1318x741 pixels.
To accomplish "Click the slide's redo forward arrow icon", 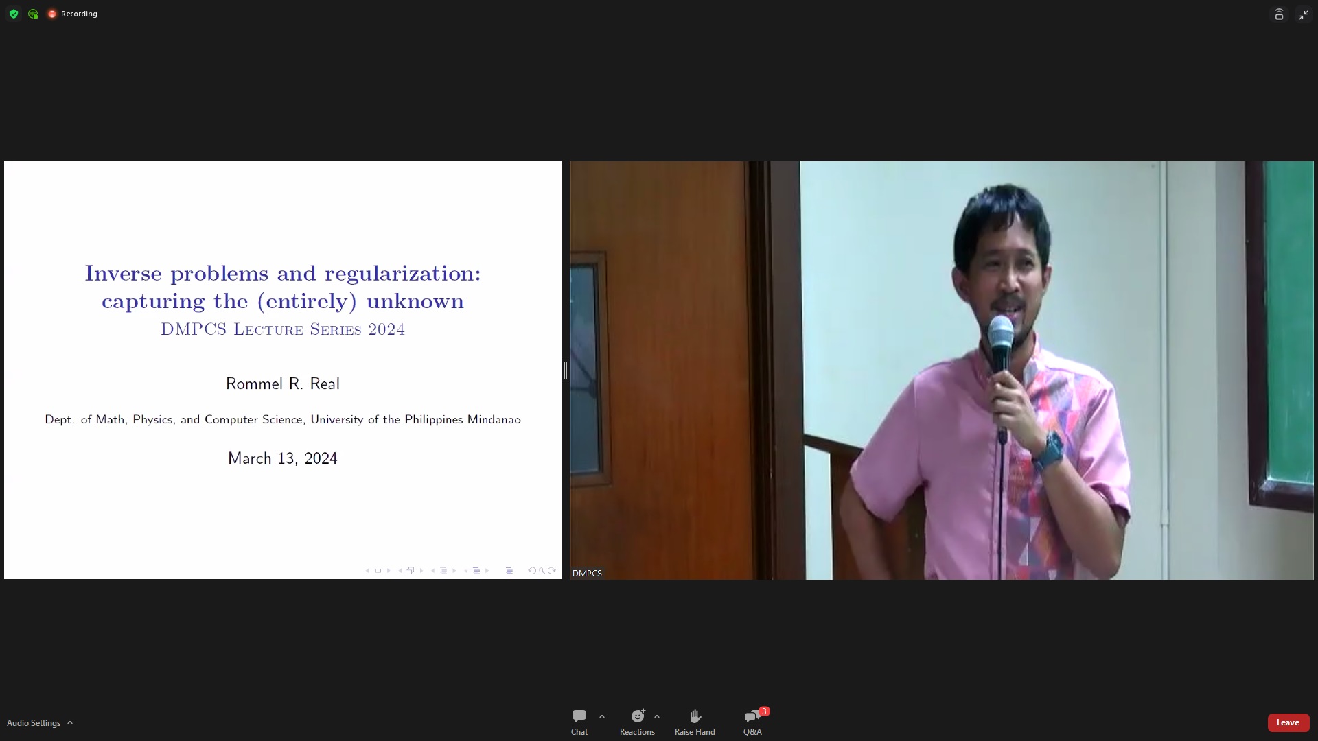I will point(551,571).
